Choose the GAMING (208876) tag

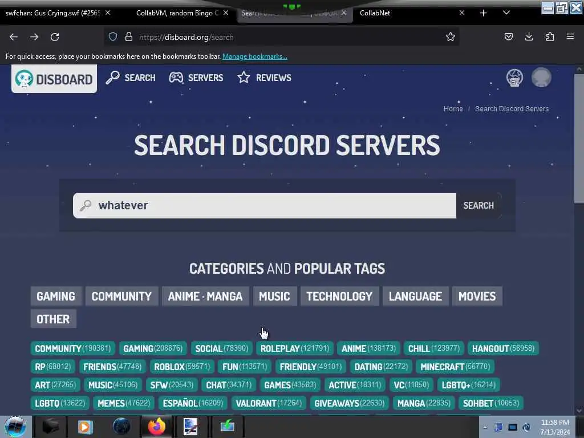coord(153,348)
